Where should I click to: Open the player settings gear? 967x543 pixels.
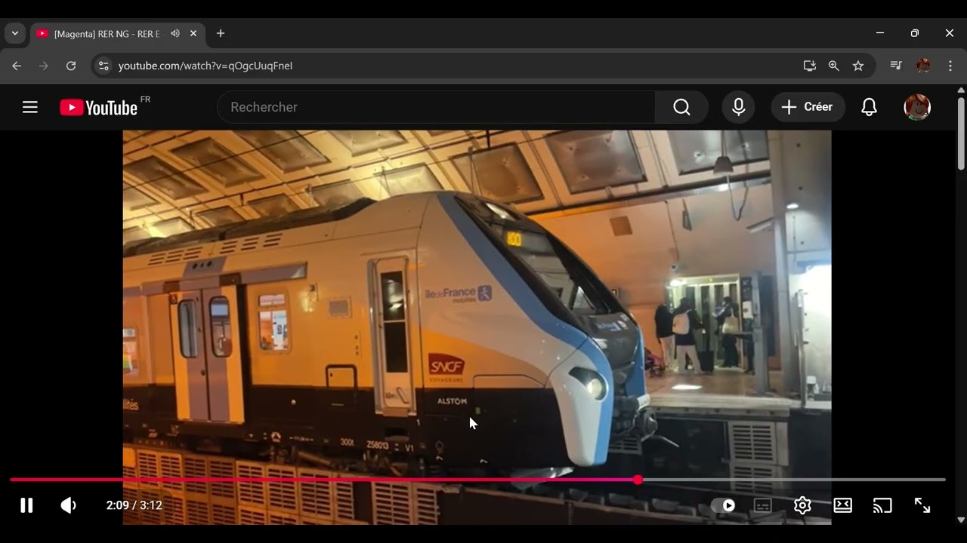802,505
